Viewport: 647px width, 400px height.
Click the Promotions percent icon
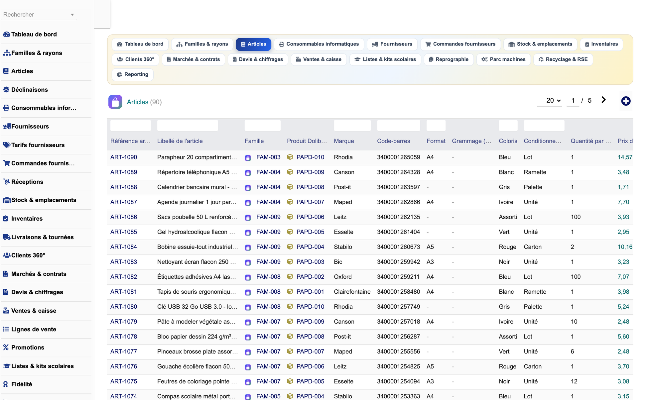pos(6,348)
